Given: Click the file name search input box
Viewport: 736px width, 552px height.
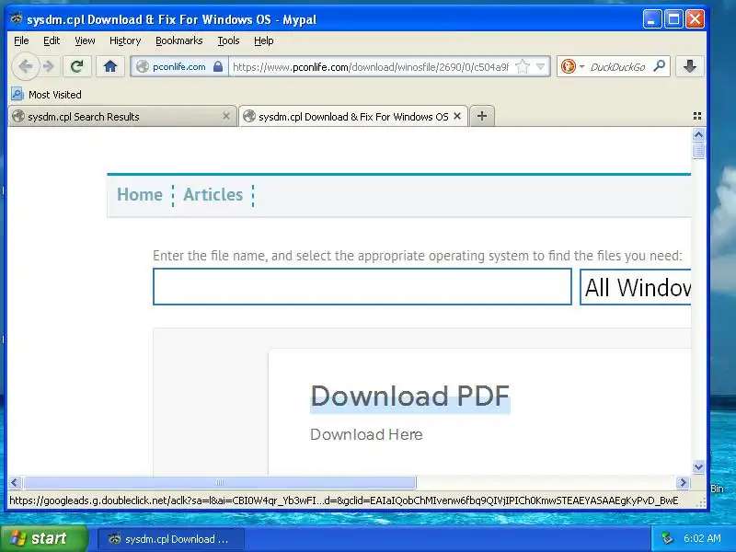Looking at the screenshot, I should pyautogui.click(x=362, y=287).
